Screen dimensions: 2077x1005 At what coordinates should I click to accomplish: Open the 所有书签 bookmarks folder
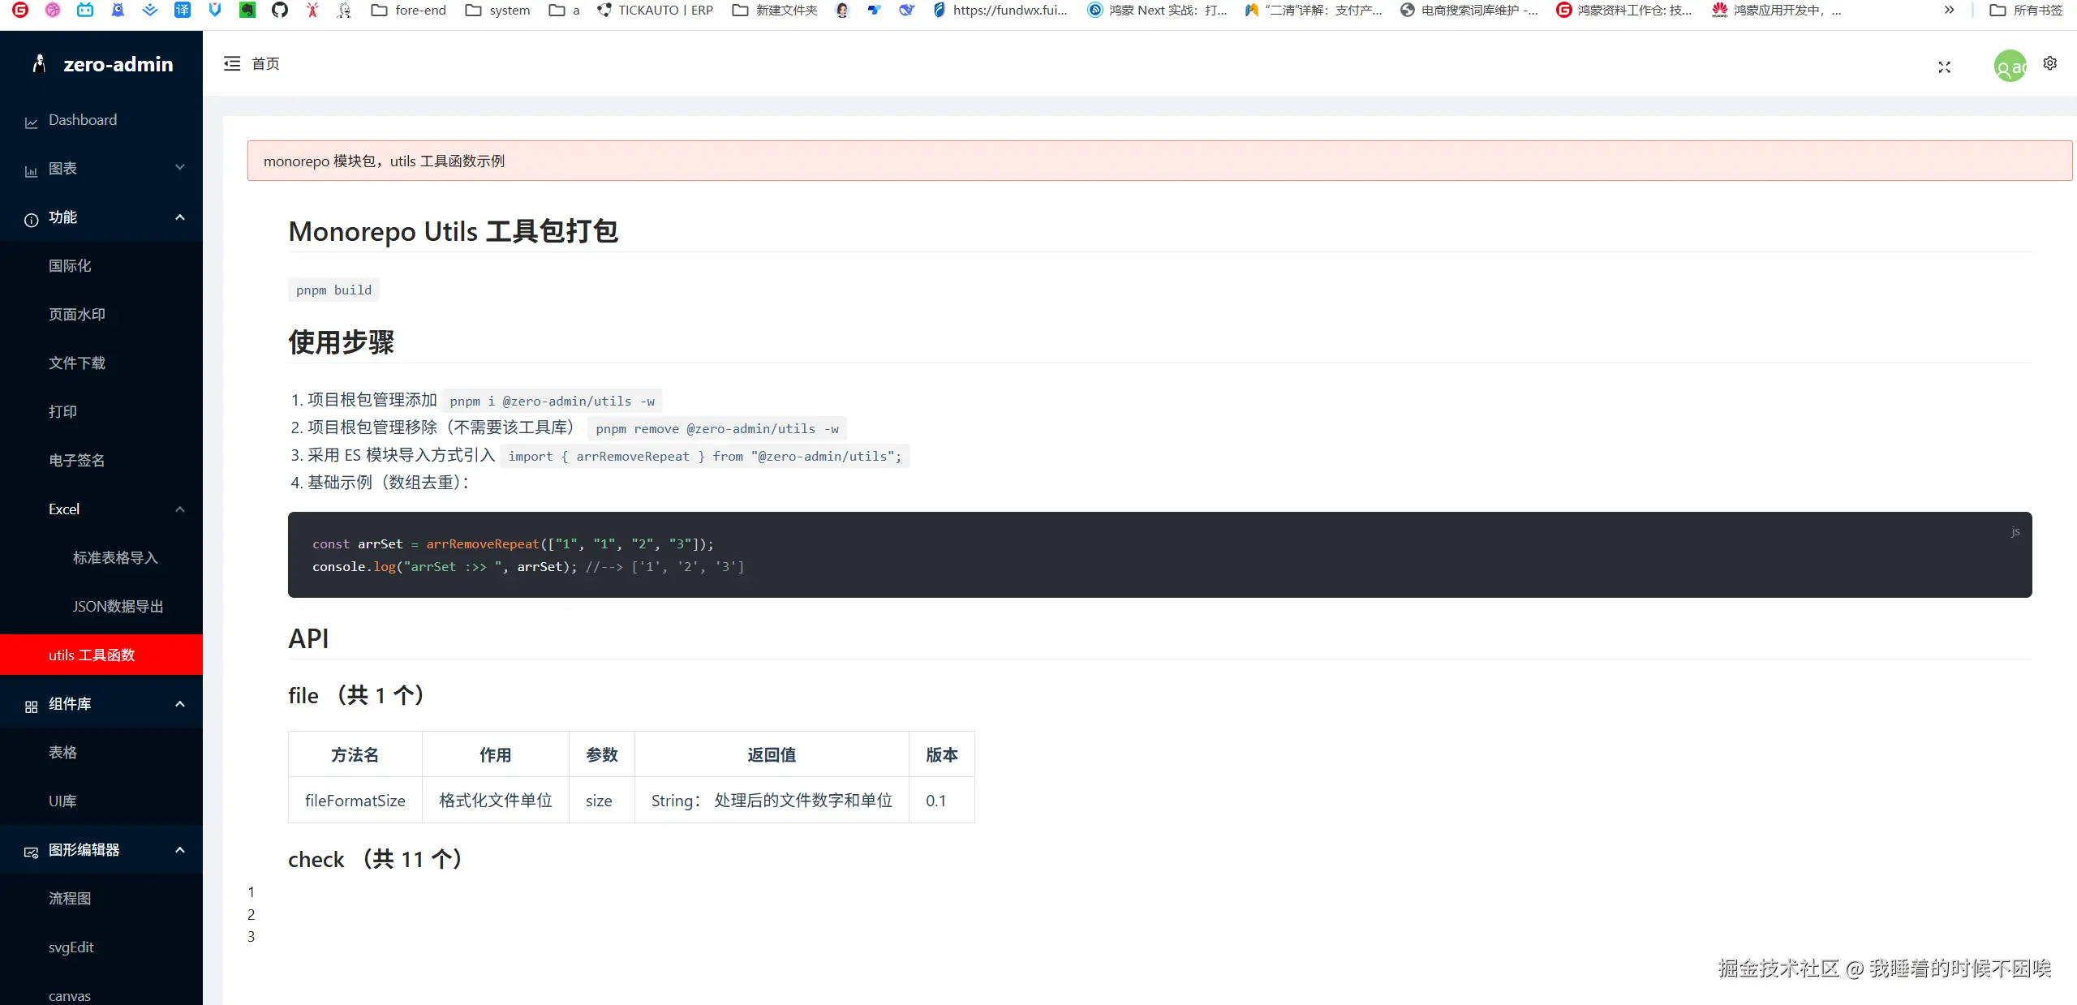(2026, 10)
